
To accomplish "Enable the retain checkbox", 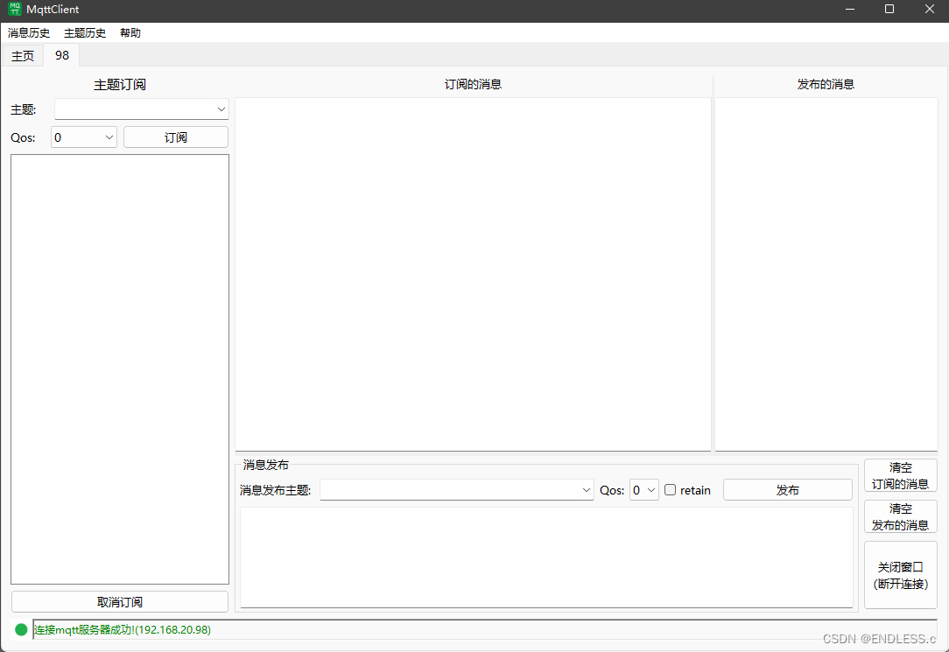I will tap(669, 490).
